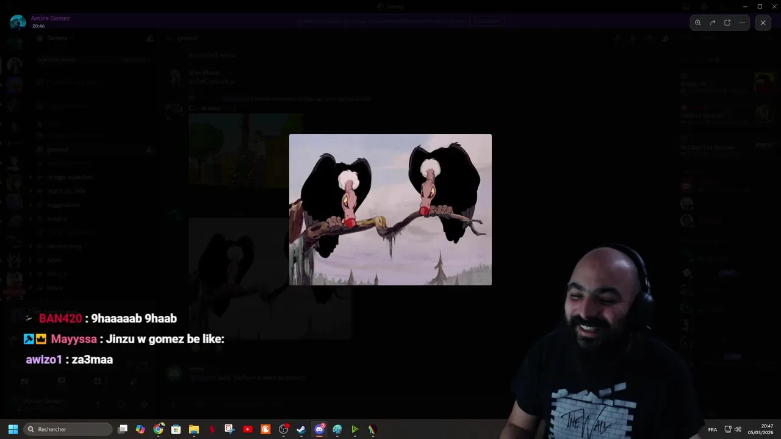
Task: Open Task View from the taskbar
Action: click(123, 429)
